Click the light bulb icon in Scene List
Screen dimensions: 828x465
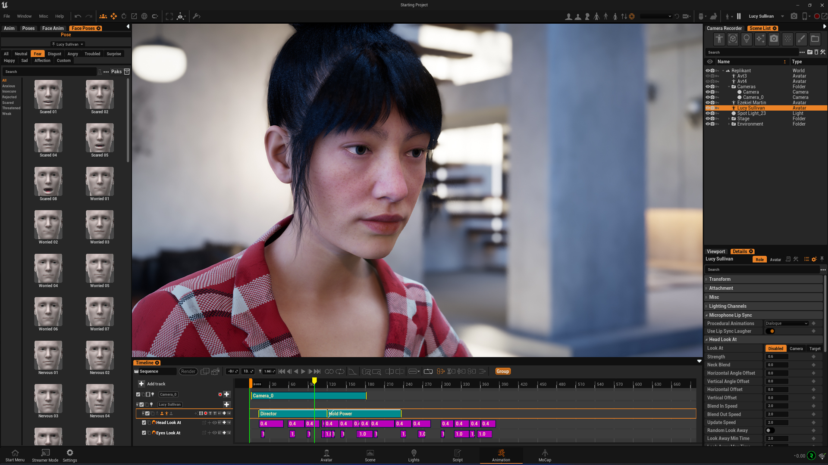click(746, 39)
